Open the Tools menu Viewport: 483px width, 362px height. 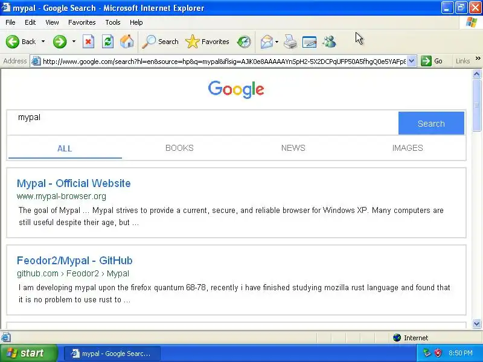113,22
